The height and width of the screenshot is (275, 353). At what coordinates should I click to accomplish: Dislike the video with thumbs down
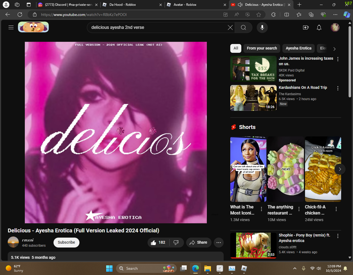pos(176,243)
